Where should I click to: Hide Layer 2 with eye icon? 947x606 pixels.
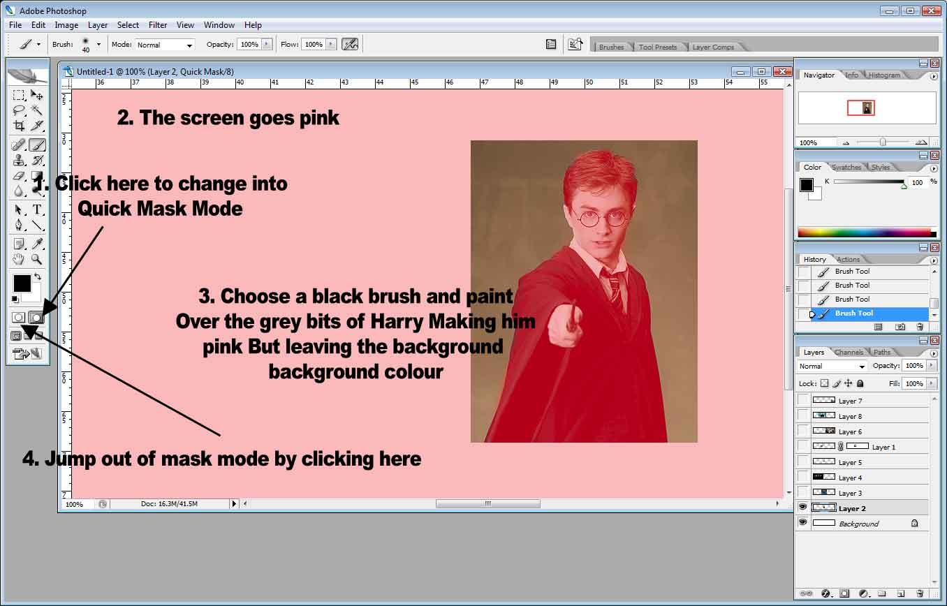pyautogui.click(x=803, y=508)
